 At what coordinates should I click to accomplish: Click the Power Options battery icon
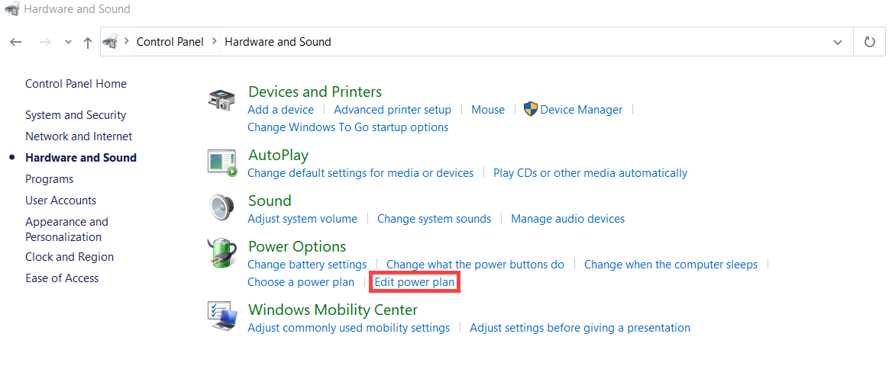tap(221, 253)
